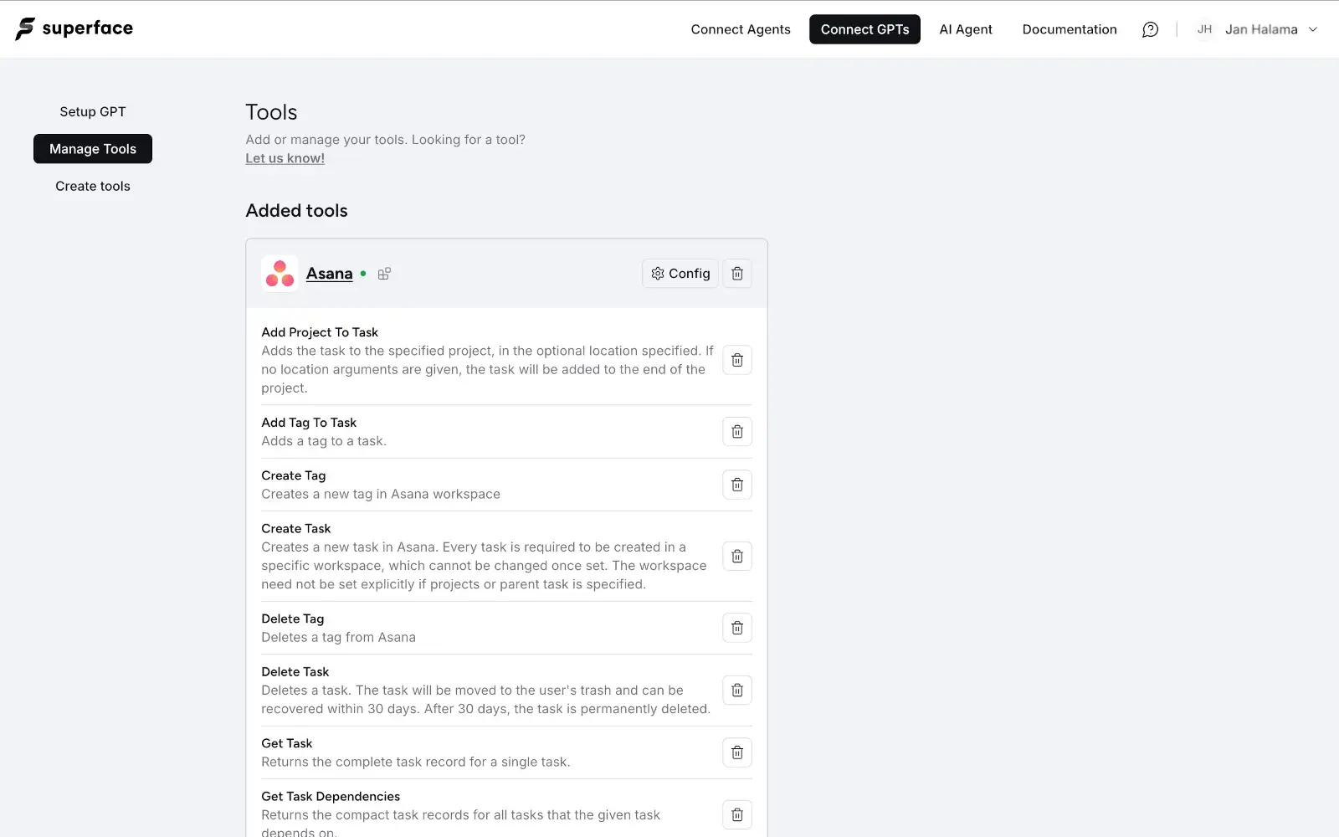Go to Create tools section
The width and height of the screenshot is (1339, 837).
pyautogui.click(x=93, y=186)
